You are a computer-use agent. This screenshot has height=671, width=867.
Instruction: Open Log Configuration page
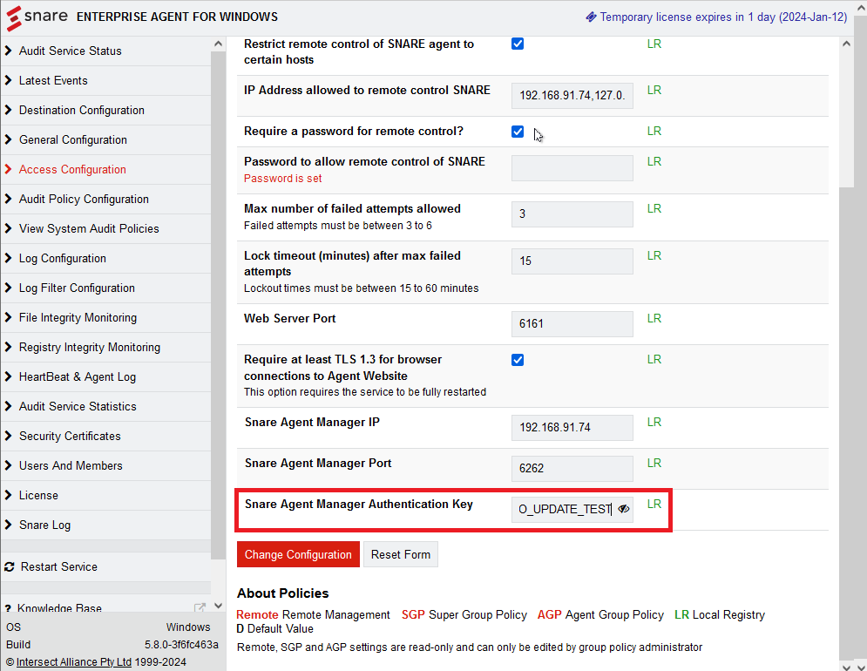tap(63, 258)
